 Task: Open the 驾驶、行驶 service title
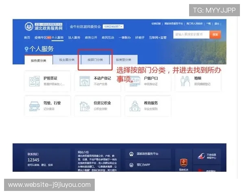[52, 103]
